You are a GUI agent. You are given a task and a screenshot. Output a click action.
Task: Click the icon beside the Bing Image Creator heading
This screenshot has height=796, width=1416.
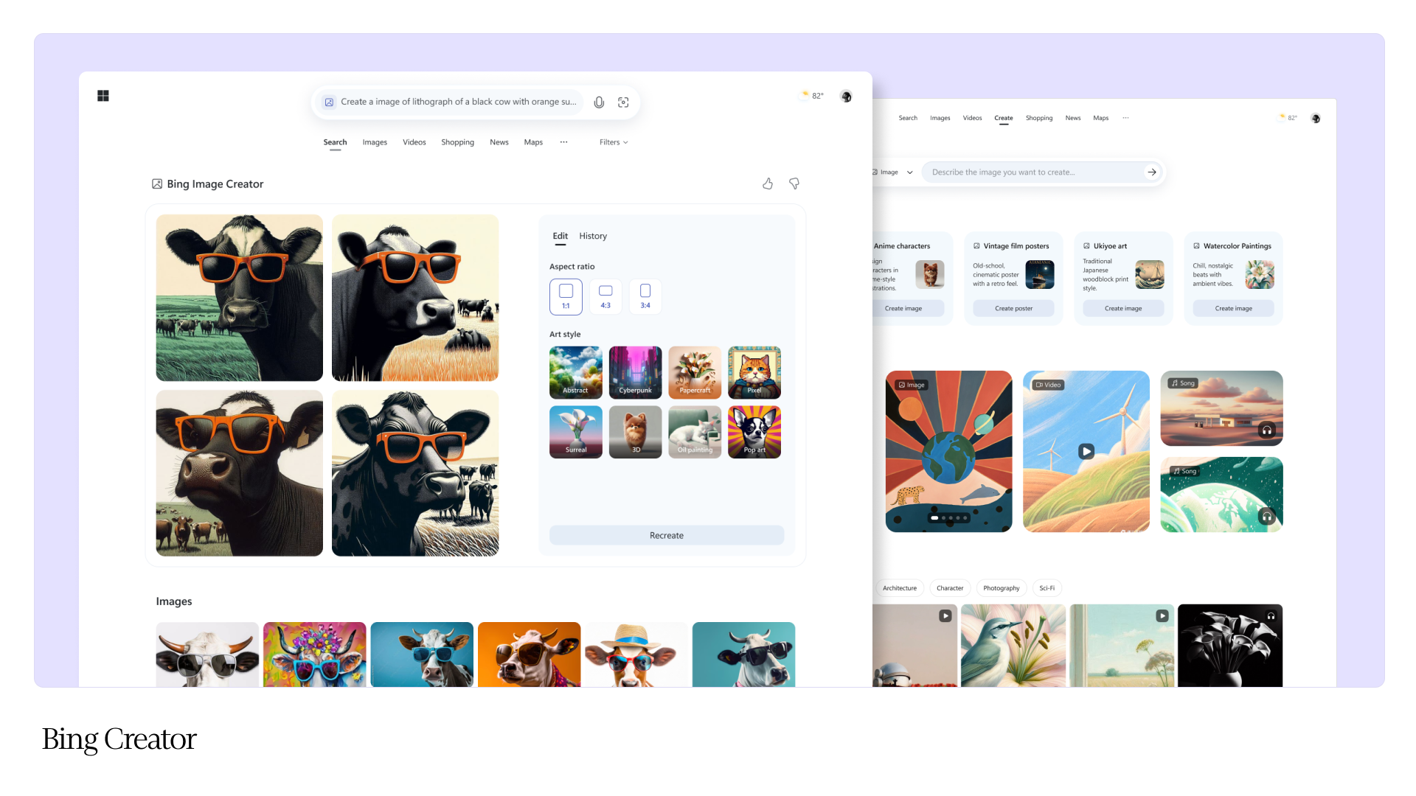(x=157, y=184)
